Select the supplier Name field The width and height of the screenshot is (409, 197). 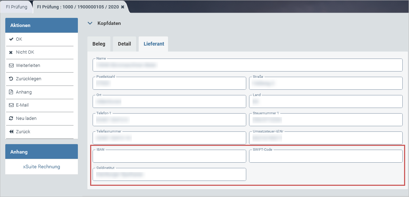click(247, 65)
